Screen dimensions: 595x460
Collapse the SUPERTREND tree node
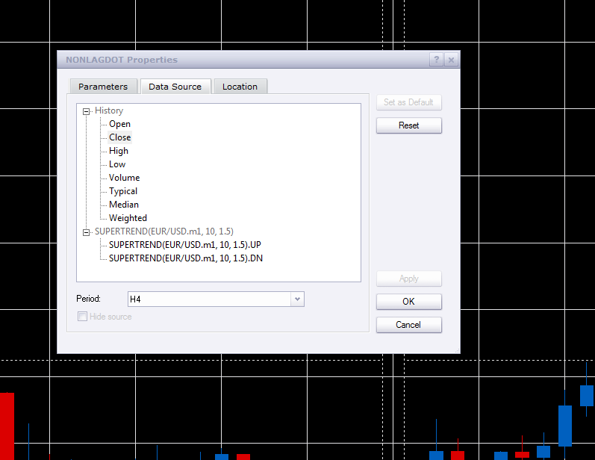(x=86, y=232)
